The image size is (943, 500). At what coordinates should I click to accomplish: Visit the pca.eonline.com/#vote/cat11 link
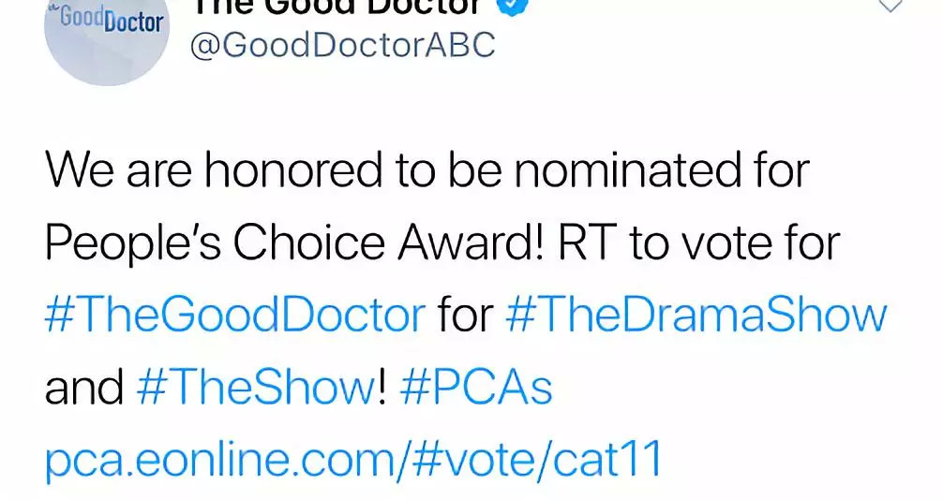[353, 459]
